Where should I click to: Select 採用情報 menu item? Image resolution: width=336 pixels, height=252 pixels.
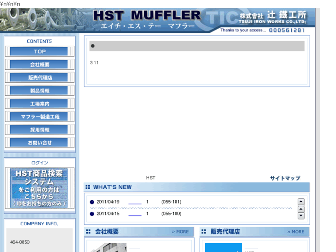[40, 130]
